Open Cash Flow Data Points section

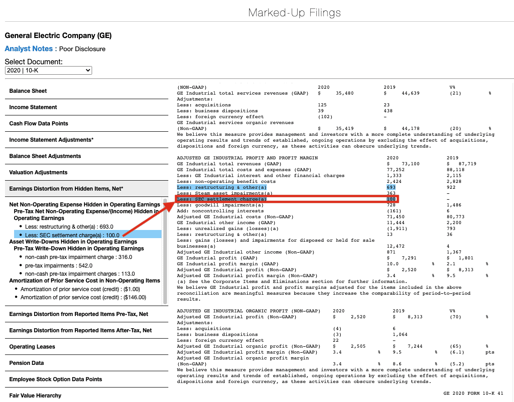pos(87,124)
